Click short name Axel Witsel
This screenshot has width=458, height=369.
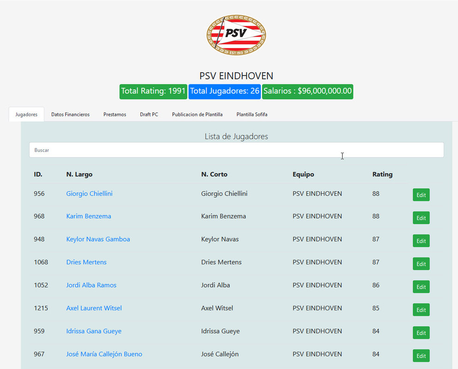(217, 308)
